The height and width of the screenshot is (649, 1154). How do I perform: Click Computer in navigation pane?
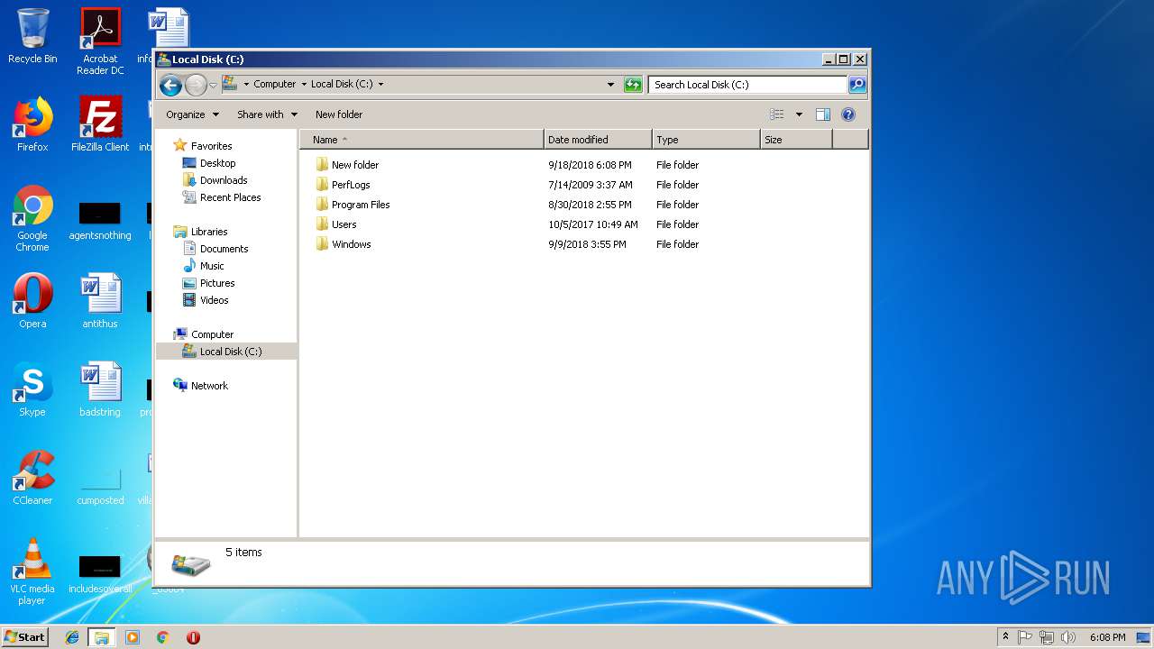[x=212, y=334]
